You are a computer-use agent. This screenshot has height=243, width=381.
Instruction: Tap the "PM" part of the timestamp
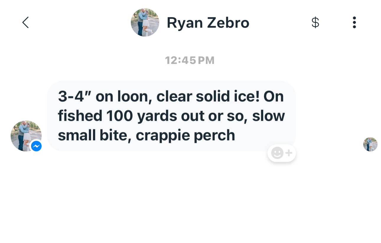tap(206, 60)
